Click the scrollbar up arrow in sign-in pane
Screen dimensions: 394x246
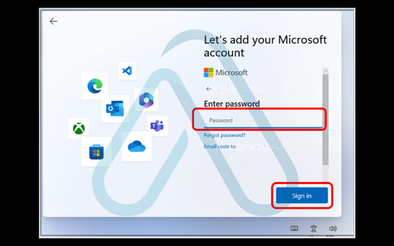(x=325, y=71)
